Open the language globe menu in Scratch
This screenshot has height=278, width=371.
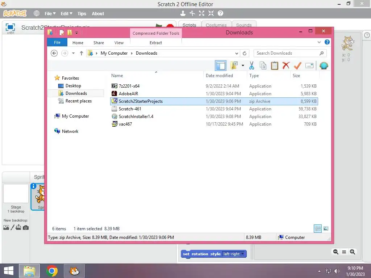[x=37, y=13]
